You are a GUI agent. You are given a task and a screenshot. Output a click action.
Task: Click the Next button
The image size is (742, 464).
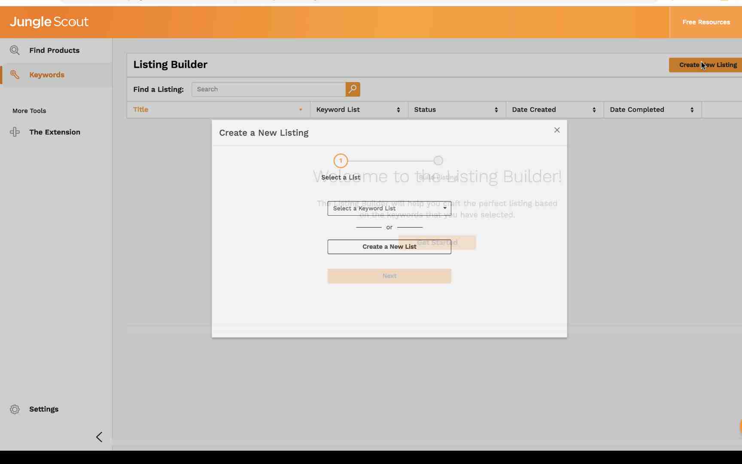(x=389, y=276)
